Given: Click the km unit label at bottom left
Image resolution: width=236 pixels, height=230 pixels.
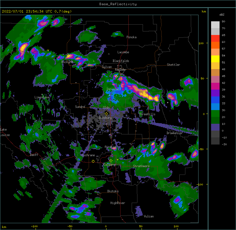Looking at the screenshot, I should 4,227.
